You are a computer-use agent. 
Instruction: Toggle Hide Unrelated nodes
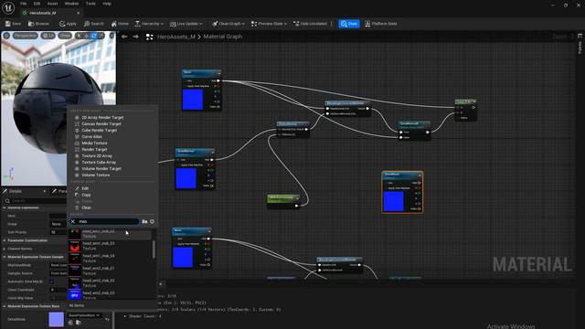click(x=310, y=24)
